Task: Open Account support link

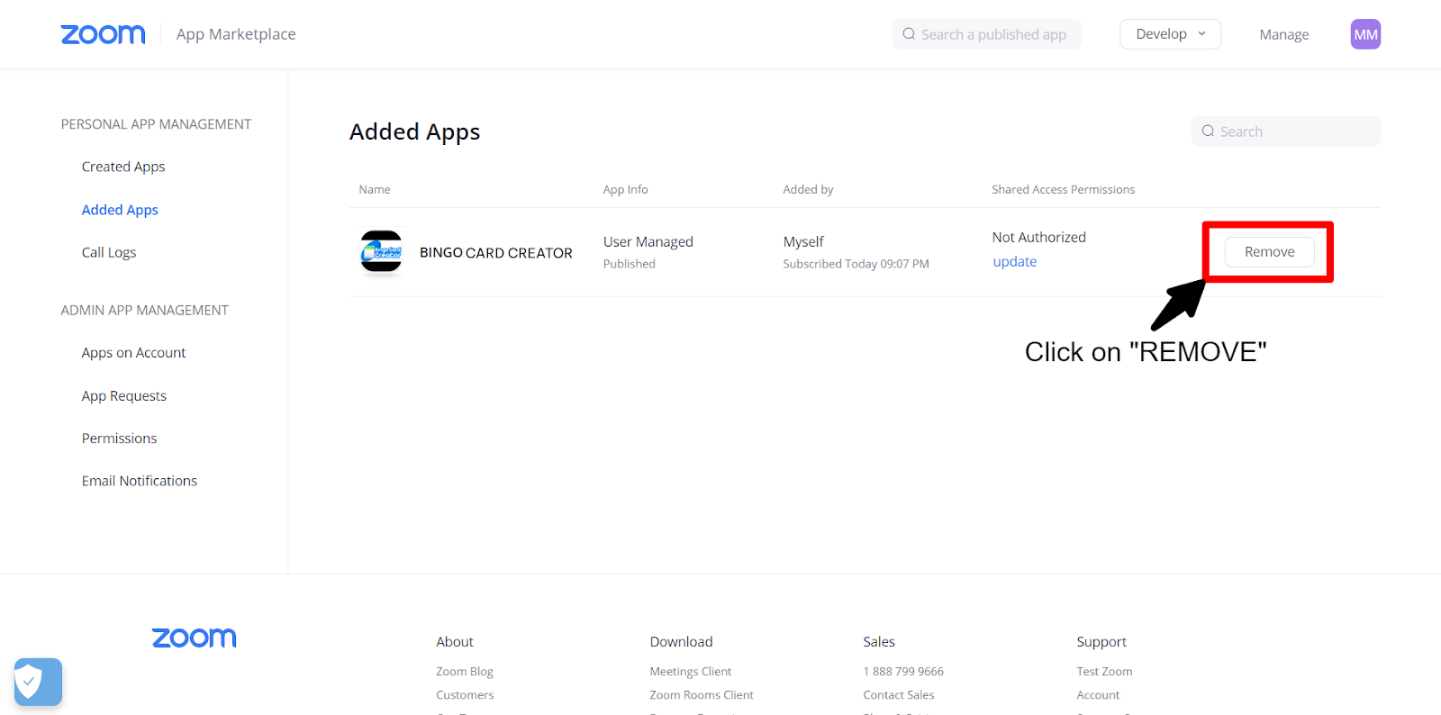Action: pyautogui.click(x=1098, y=695)
